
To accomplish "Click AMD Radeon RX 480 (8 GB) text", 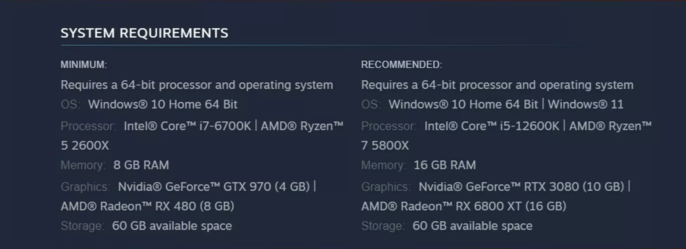I will tap(147, 206).
